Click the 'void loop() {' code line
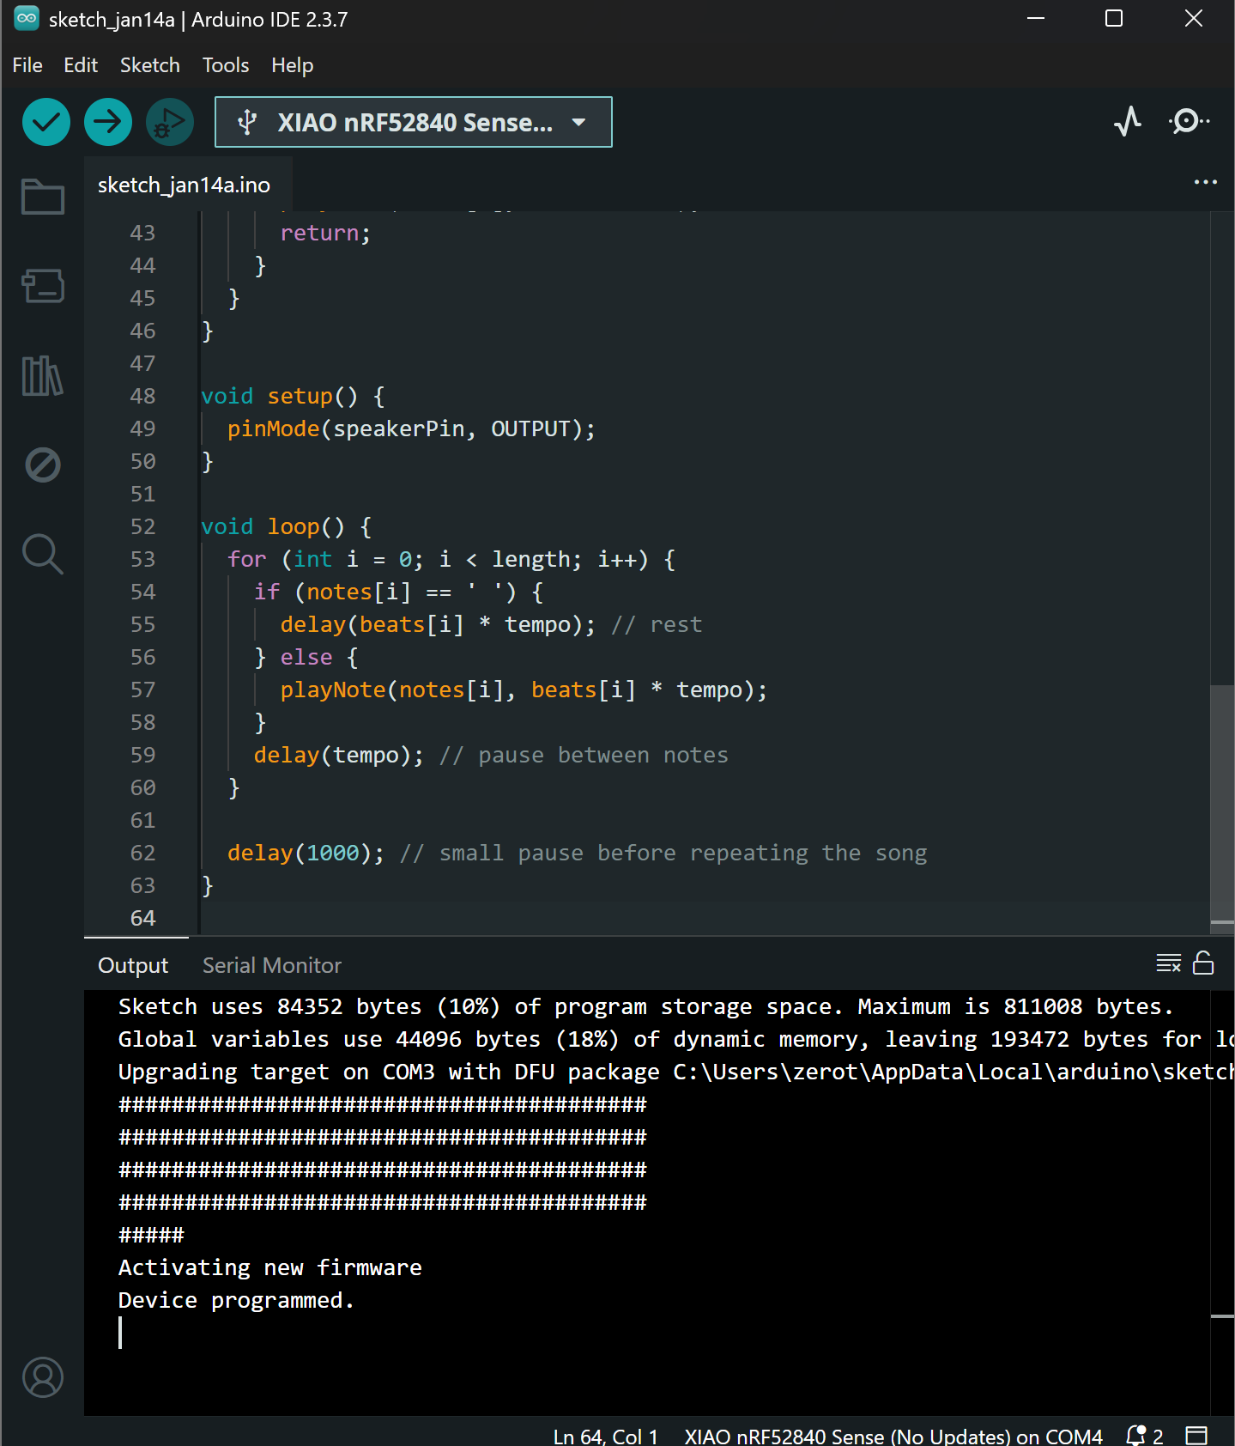Screen dimensions: 1235x1446 287,526
